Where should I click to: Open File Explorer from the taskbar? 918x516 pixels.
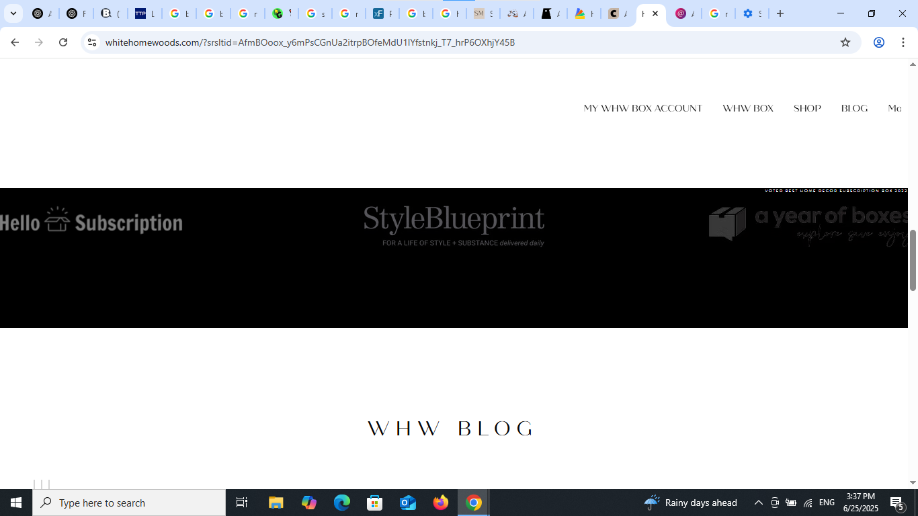coord(276,503)
